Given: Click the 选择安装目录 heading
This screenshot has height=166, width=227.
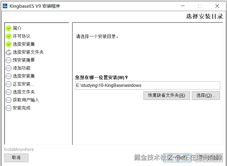Looking at the screenshot, I should click(204, 16).
